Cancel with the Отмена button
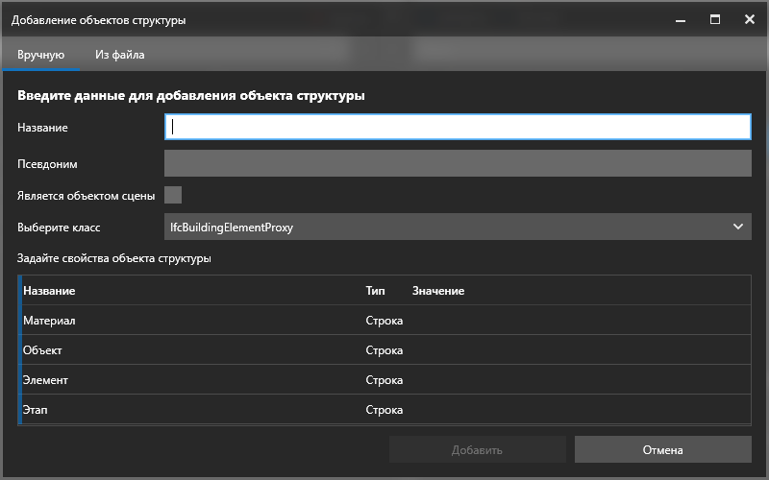769x480 pixels. (x=662, y=449)
